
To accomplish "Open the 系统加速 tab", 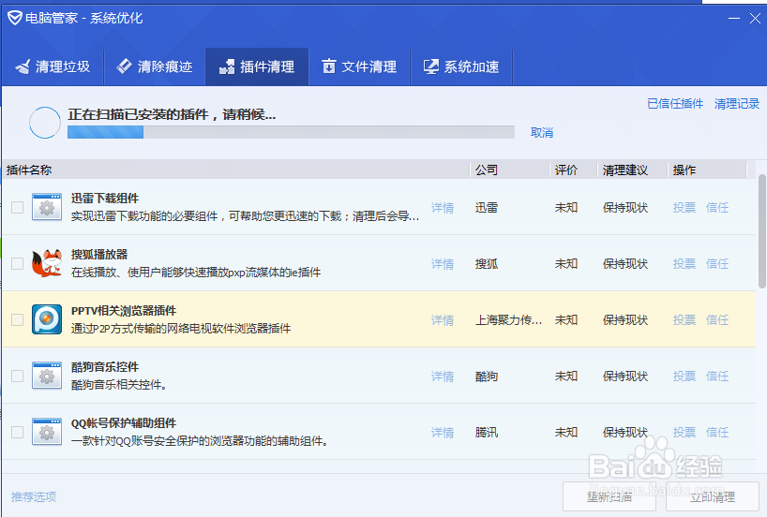I will point(461,66).
